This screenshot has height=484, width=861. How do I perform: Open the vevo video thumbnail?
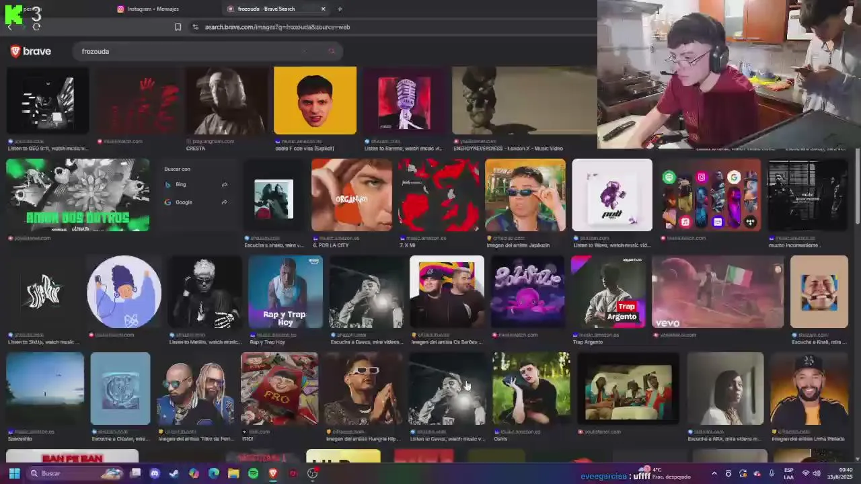718,292
